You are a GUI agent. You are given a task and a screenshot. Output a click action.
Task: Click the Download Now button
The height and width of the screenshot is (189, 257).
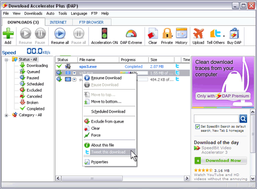tap(220, 161)
